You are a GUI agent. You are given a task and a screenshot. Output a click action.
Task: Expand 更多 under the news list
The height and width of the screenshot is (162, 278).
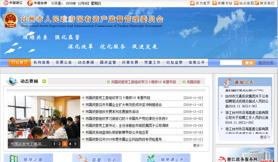[198, 145]
